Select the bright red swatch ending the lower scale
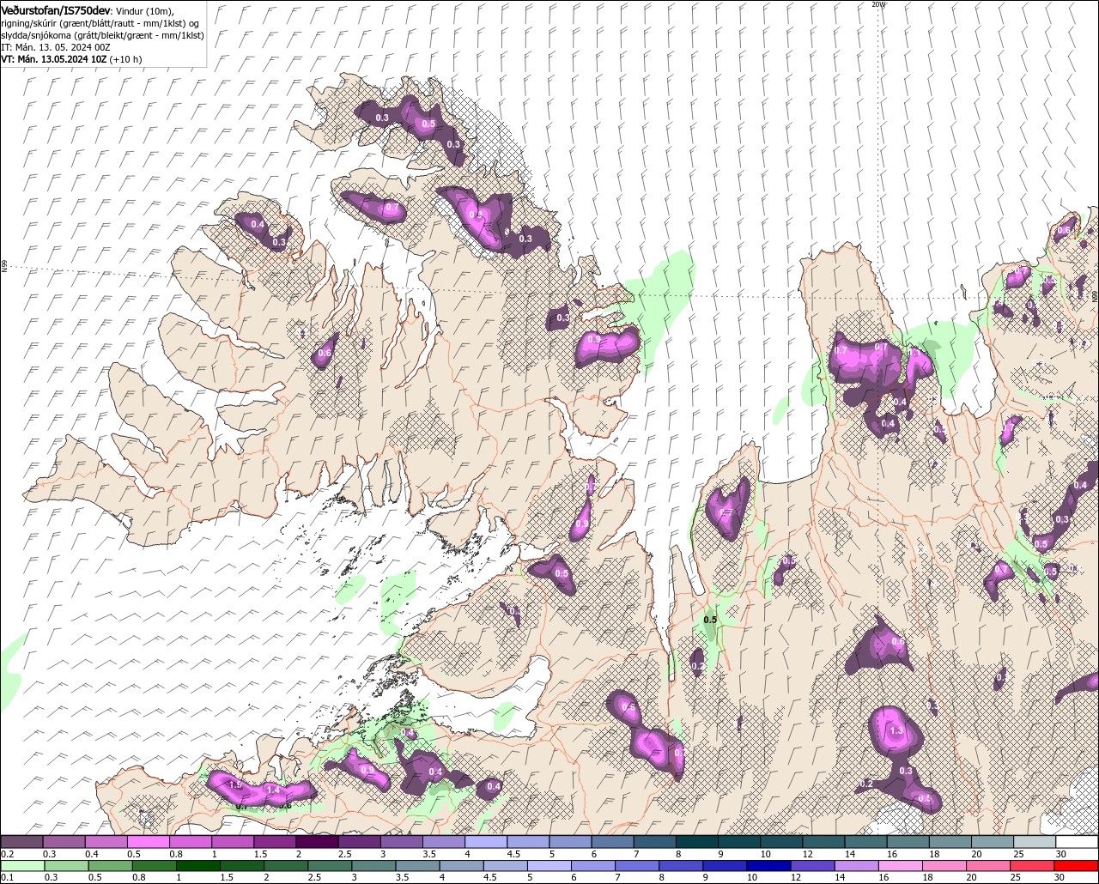The image size is (1099, 884). click(x=1077, y=866)
